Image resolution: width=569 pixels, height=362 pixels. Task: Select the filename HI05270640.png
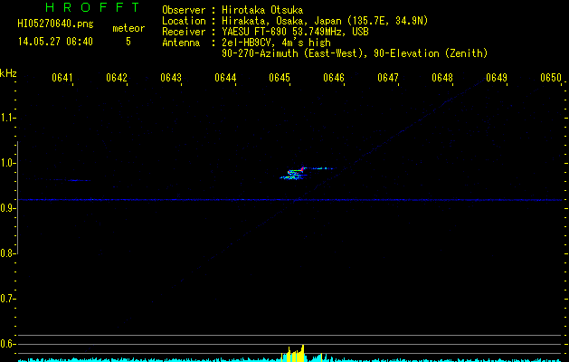tap(55, 24)
